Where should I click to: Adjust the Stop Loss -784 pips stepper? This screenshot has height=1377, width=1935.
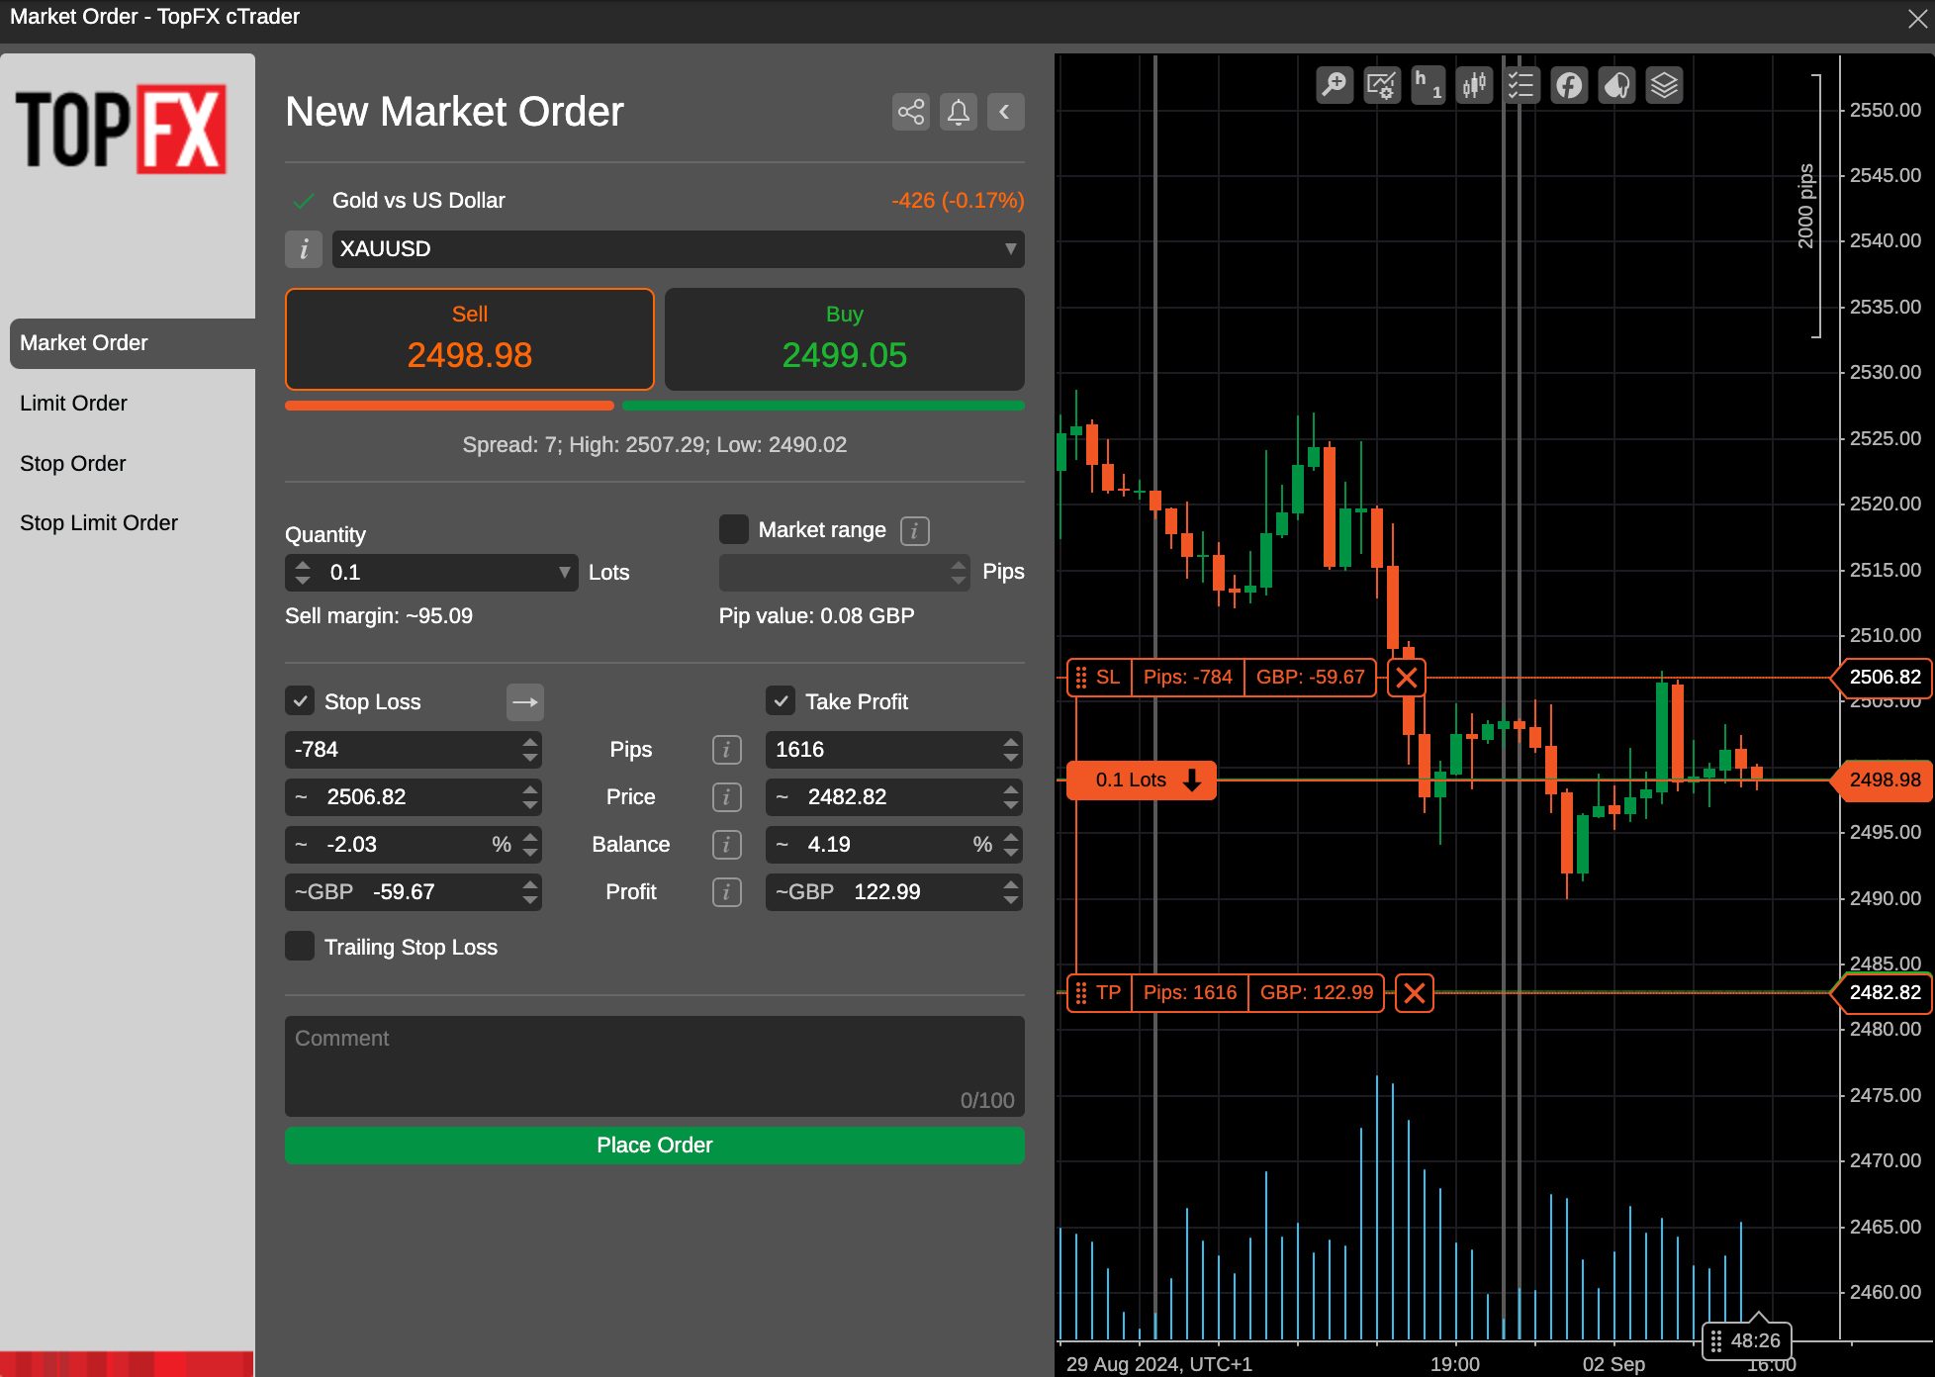point(530,750)
